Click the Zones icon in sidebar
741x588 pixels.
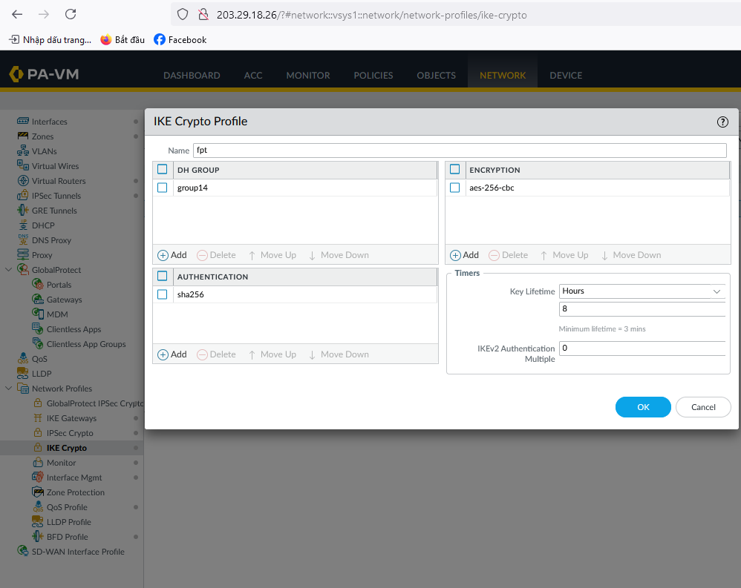23,136
